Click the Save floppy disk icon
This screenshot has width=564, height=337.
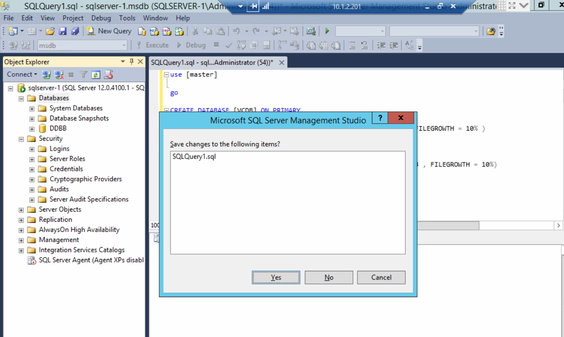(x=62, y=31)
